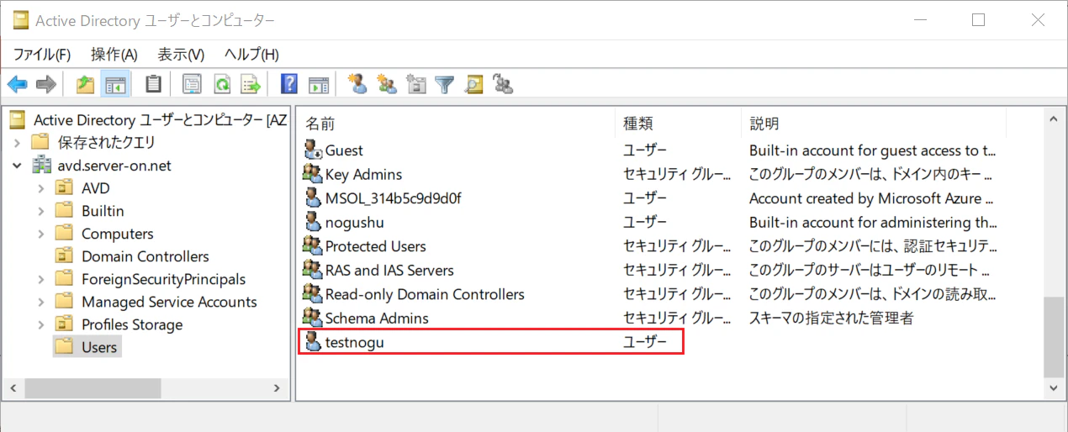
Task: Click the Add to group toolbar icon
Action: pyautogui.click(x=502, y=84)
